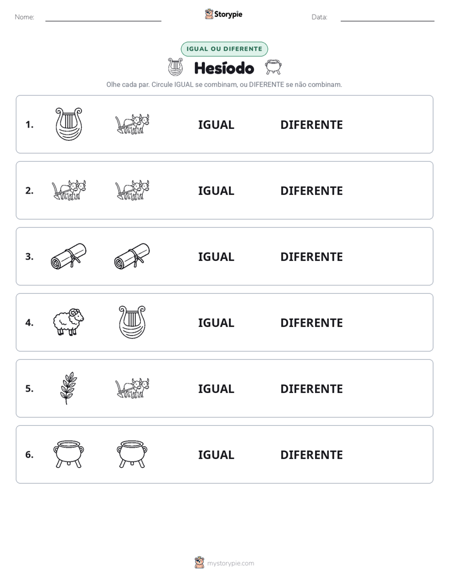
Task: Click the cauldron icon beside Hesíodo title
Action: click(274, 67)
